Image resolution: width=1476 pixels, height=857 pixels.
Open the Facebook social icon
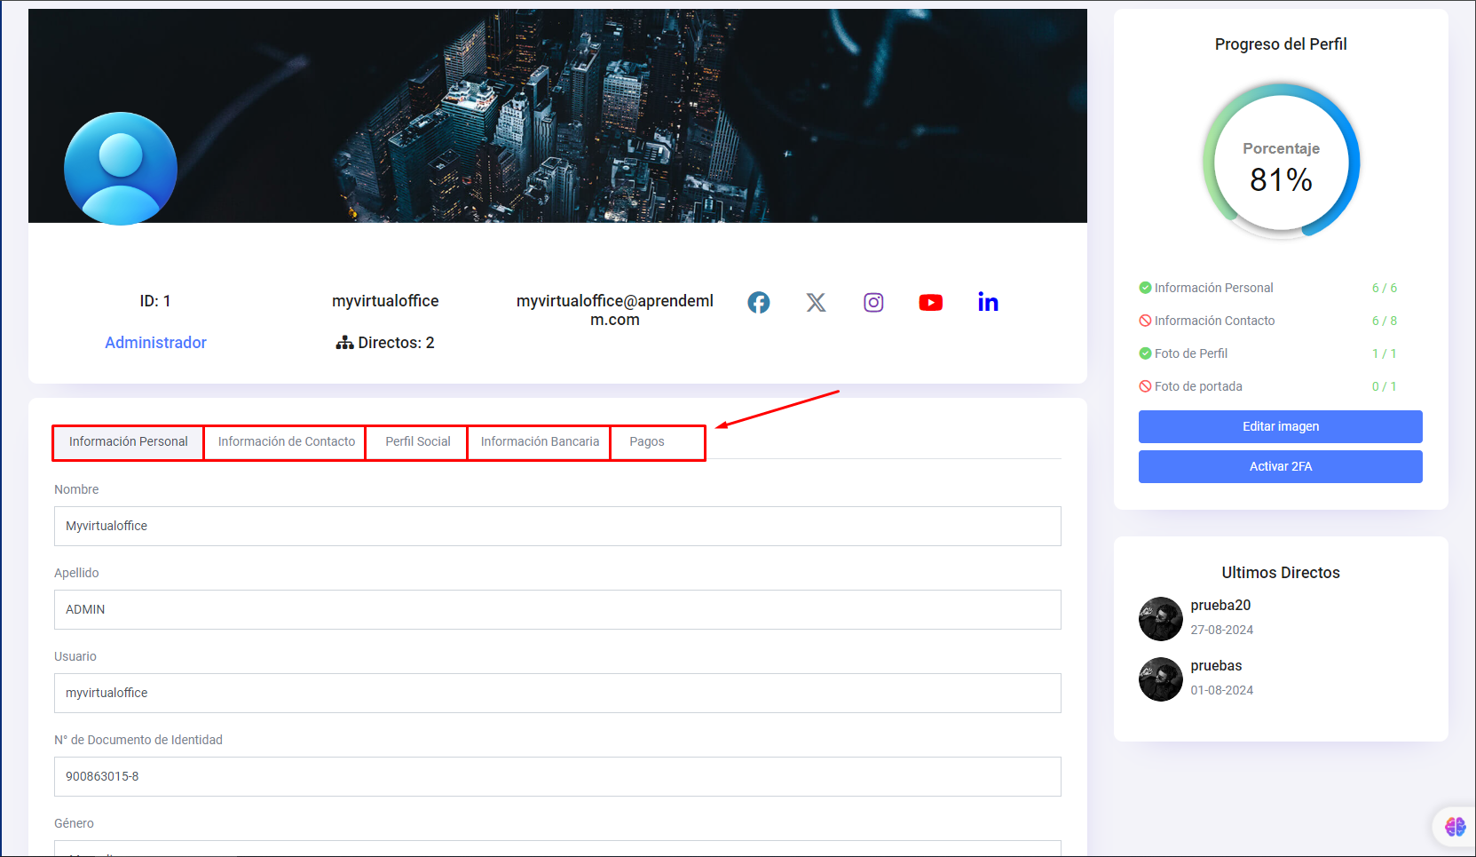pyautogui.click(x=759, y=303)
